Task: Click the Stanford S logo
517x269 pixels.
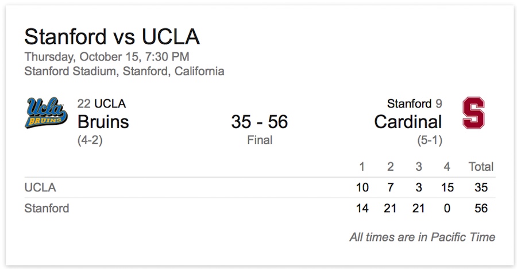Action: (x=473, y=113)
